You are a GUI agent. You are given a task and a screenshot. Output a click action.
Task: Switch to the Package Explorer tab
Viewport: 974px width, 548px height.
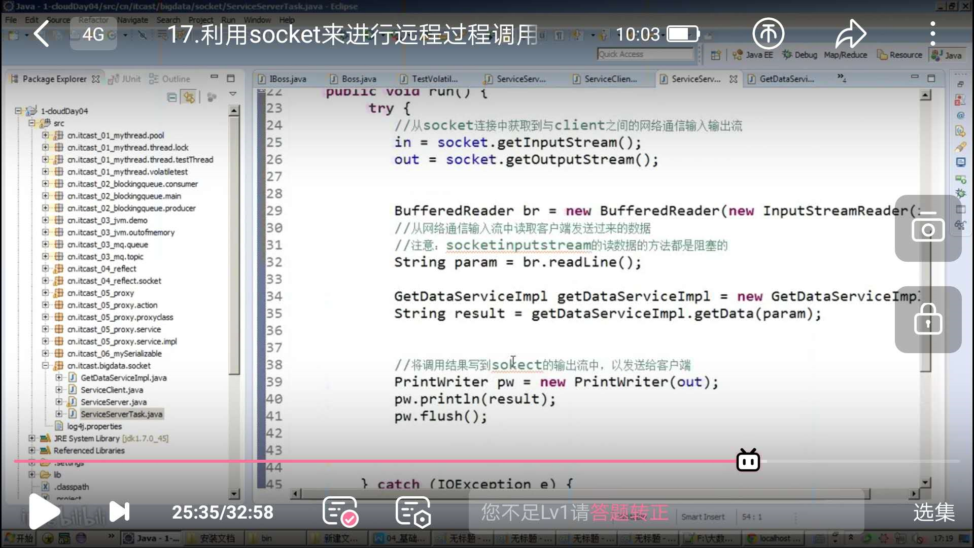pos(55,79)
